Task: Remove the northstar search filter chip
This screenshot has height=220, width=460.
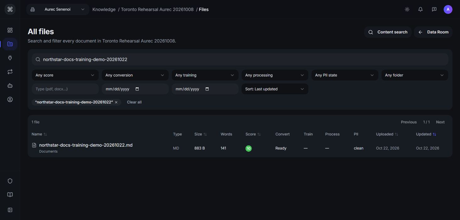Action: pos(116,102)
